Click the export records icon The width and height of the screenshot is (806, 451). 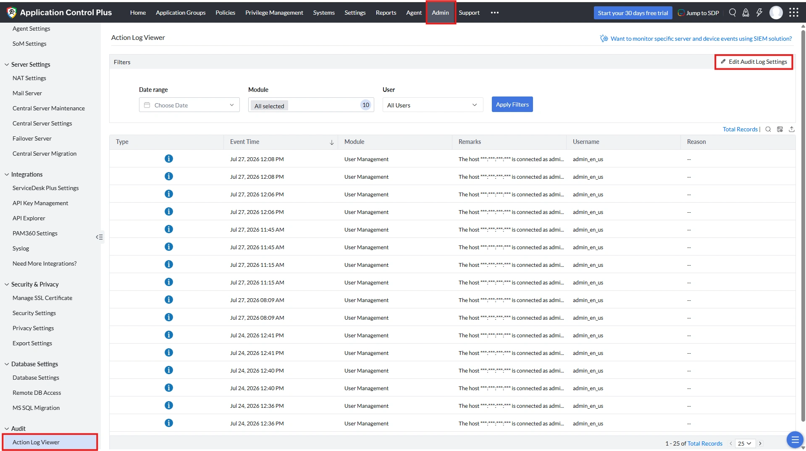(792, 129)
